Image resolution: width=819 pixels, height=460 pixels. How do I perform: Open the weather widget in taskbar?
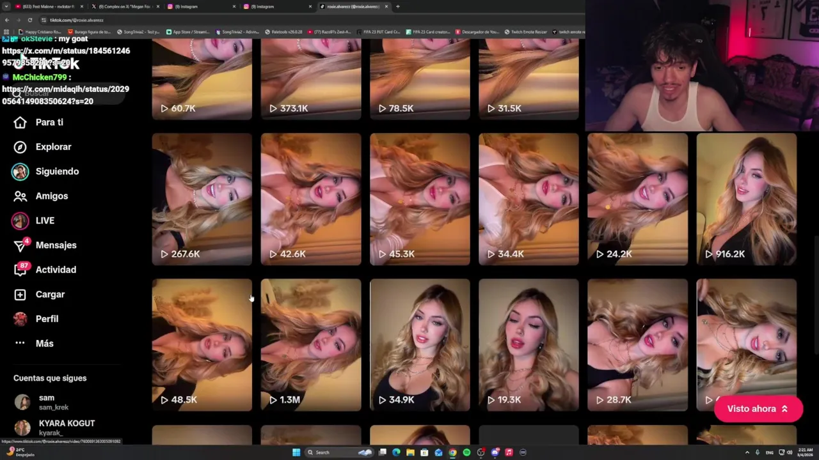[20, 452]
